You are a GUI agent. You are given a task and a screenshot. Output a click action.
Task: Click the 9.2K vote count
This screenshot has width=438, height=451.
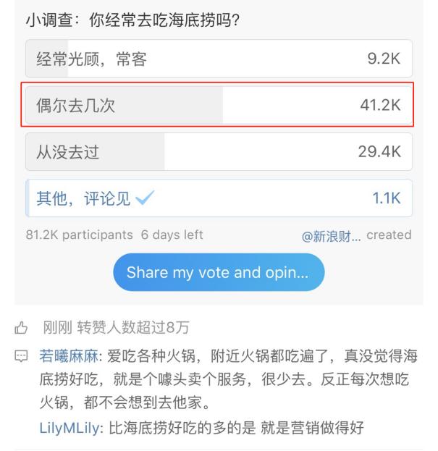(384, 59)
